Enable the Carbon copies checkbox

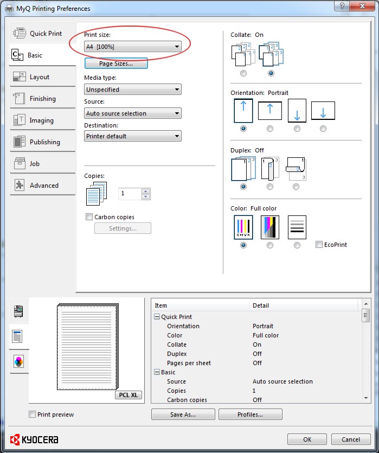(x=89, y=217)
